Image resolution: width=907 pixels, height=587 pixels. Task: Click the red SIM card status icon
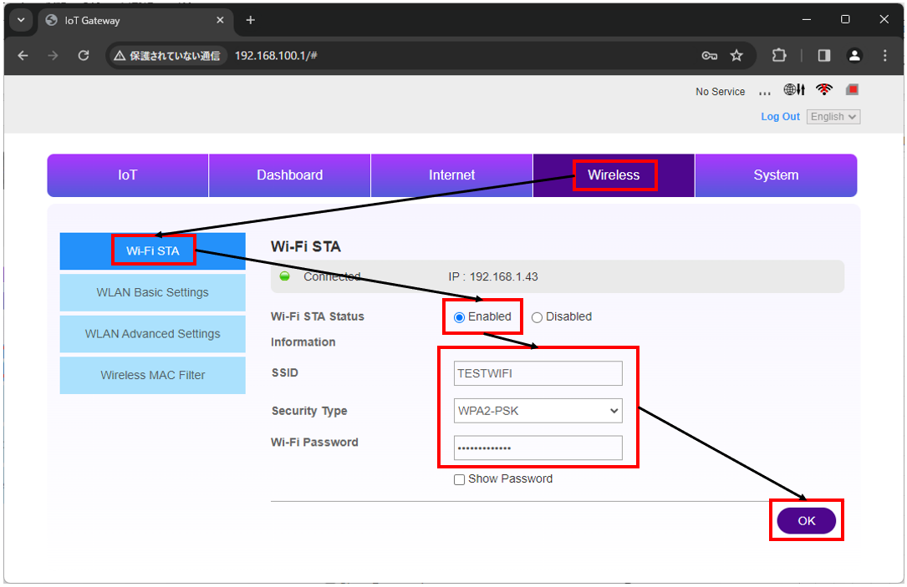coord(852,89)
